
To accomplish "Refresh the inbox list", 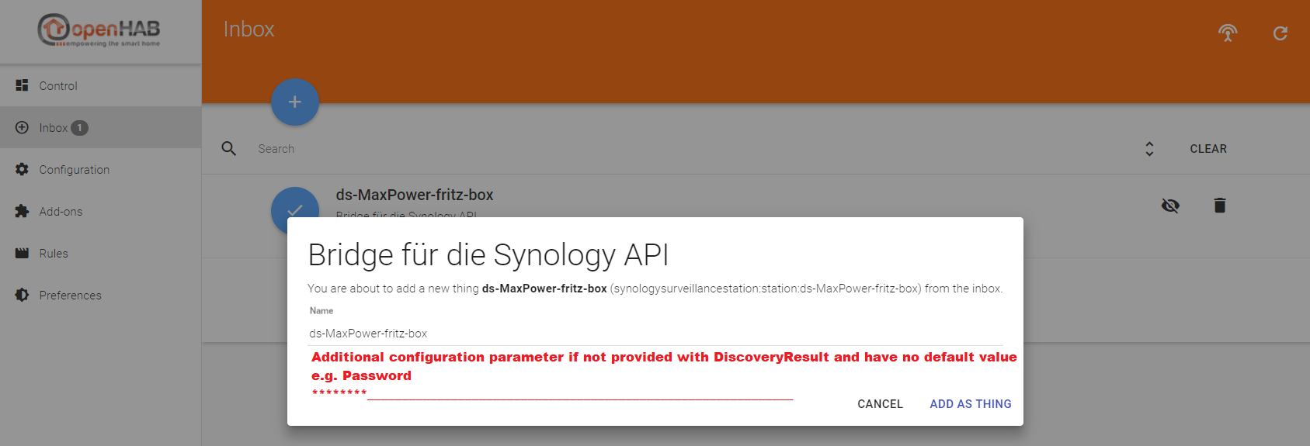I will coord(1280,33).
